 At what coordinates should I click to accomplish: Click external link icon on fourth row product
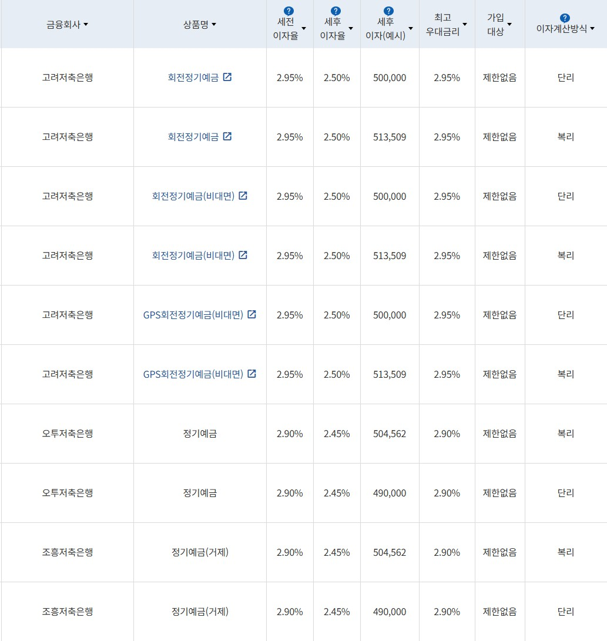click(x=244, y=255)
